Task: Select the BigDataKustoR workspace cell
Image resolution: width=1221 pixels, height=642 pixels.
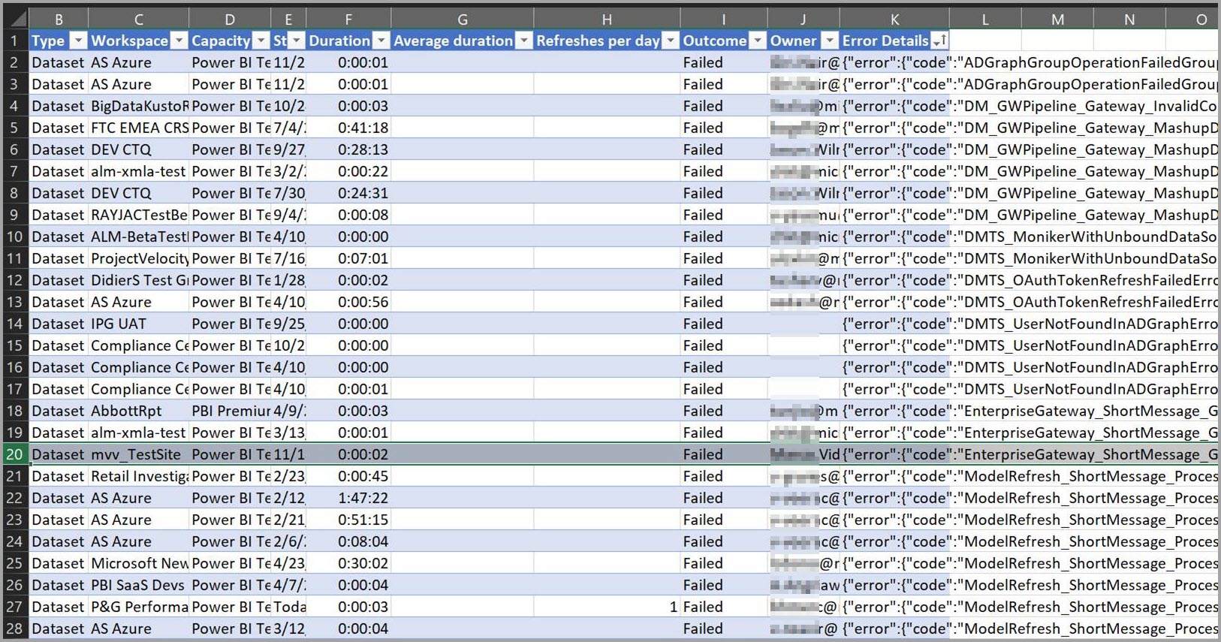Action: (139, 106)
